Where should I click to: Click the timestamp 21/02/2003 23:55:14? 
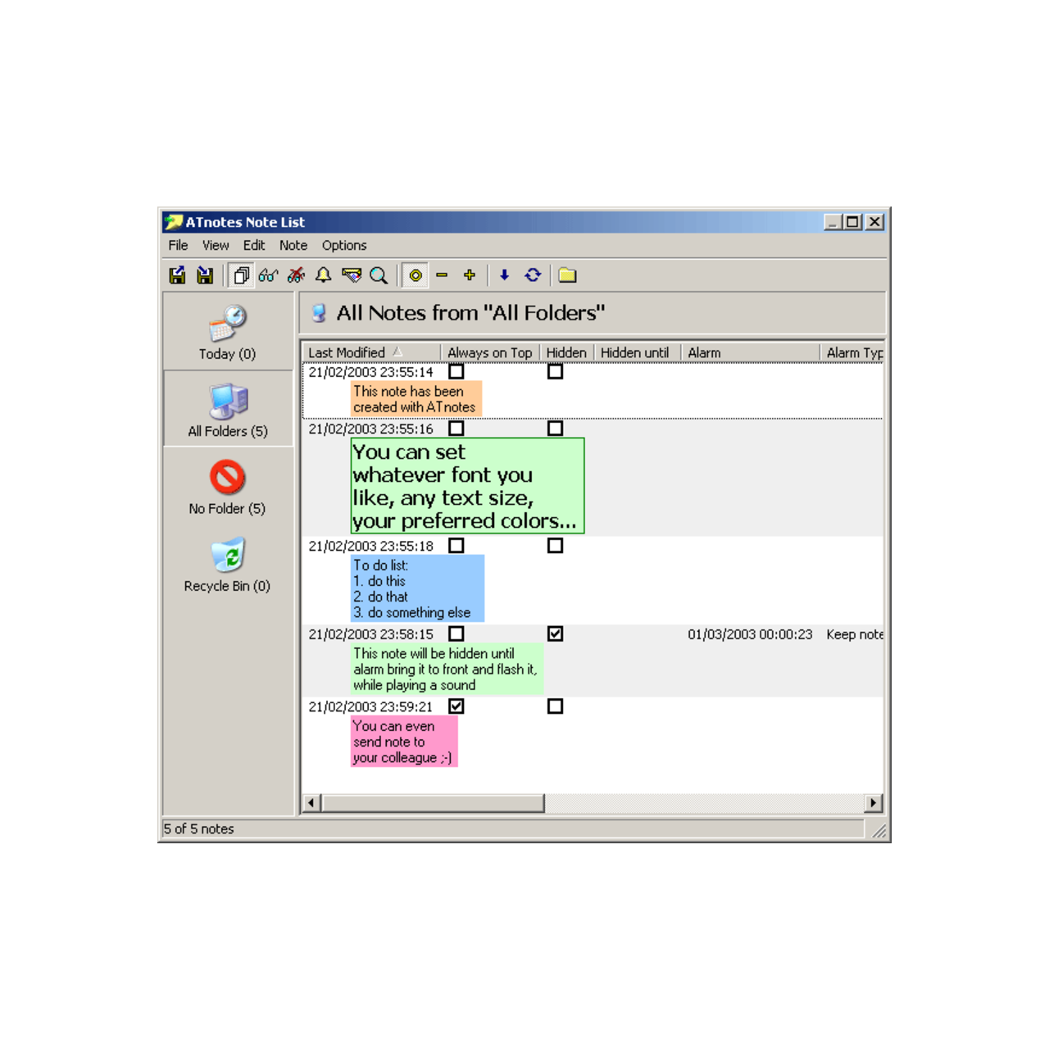coord(370,372)
